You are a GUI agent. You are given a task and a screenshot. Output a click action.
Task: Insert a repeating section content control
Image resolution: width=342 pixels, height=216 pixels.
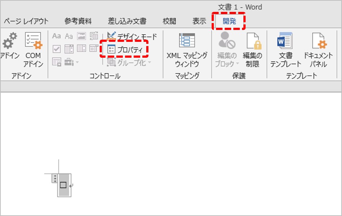pyautogui.click(x=56, y=62)
